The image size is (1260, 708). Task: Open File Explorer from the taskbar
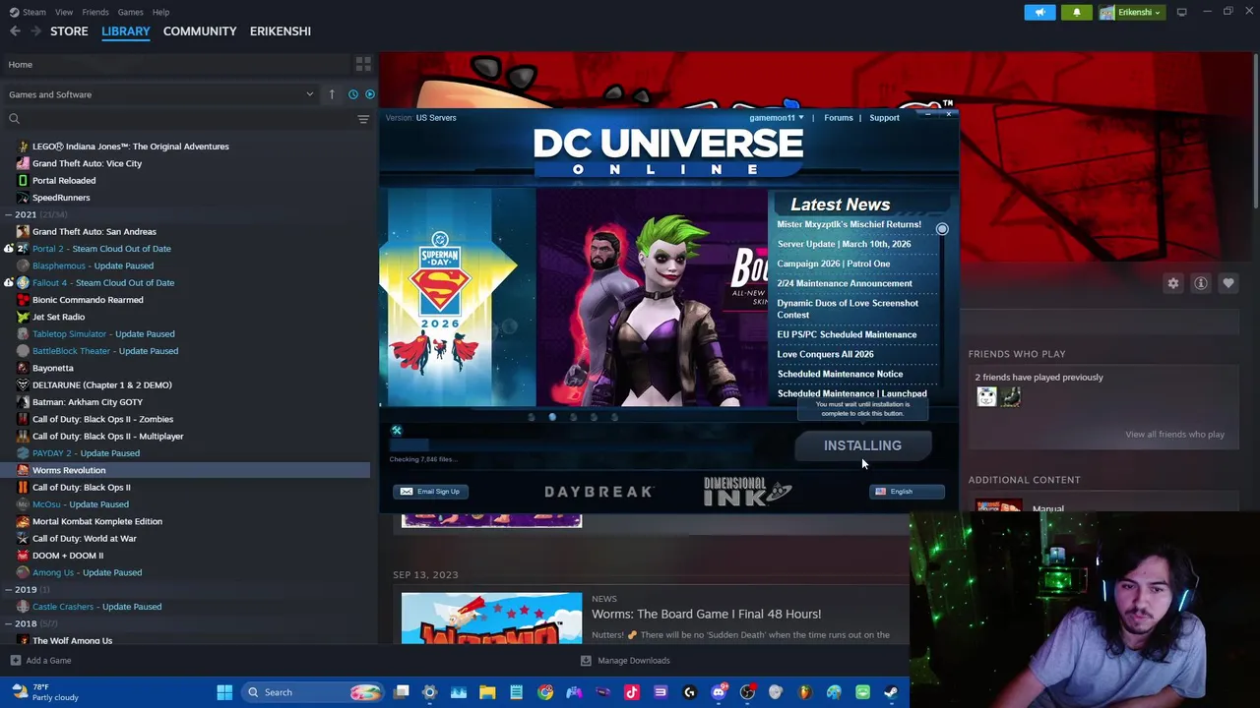coord(487,692)
